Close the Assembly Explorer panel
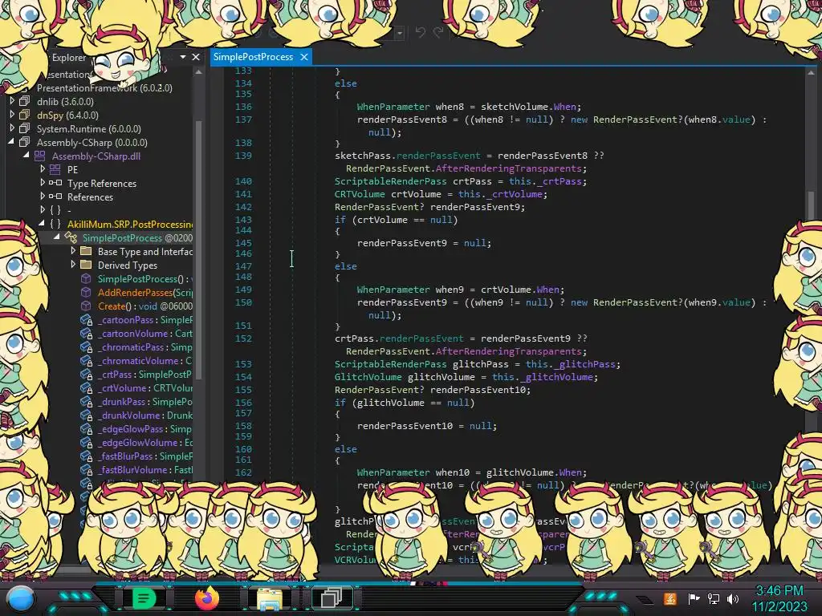 coord(196,57)
